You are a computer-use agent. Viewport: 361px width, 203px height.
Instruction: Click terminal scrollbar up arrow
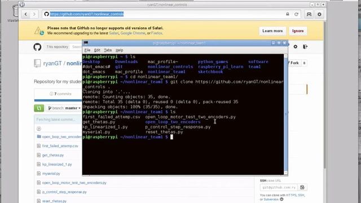tap(286, 56)
